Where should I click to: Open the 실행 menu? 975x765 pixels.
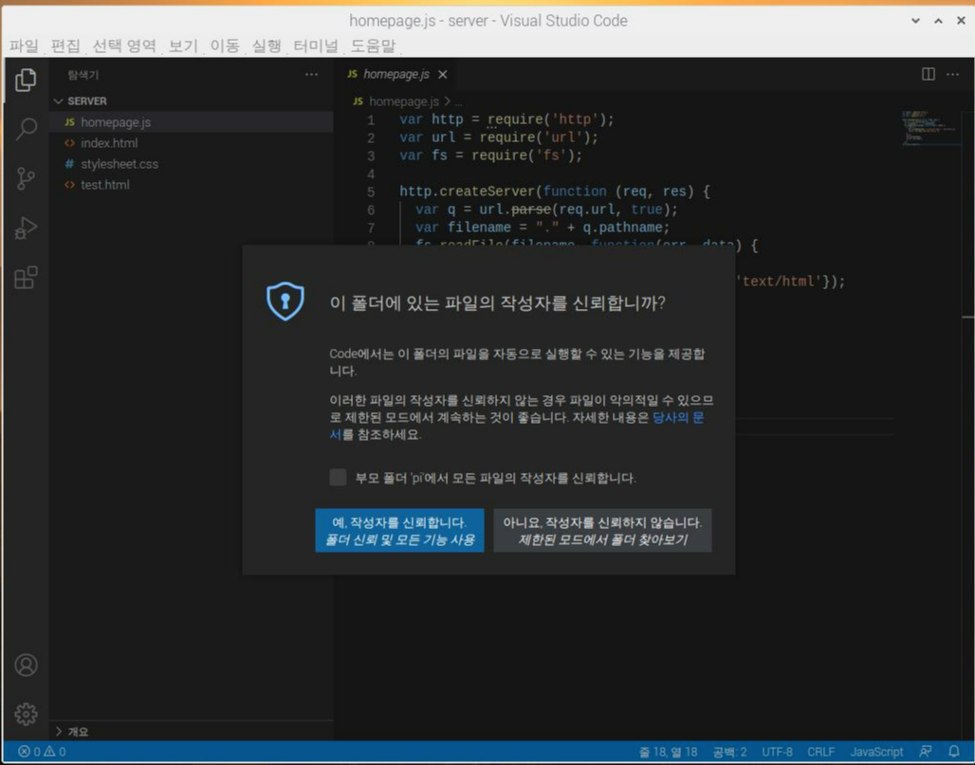click(x=267, y=46)
